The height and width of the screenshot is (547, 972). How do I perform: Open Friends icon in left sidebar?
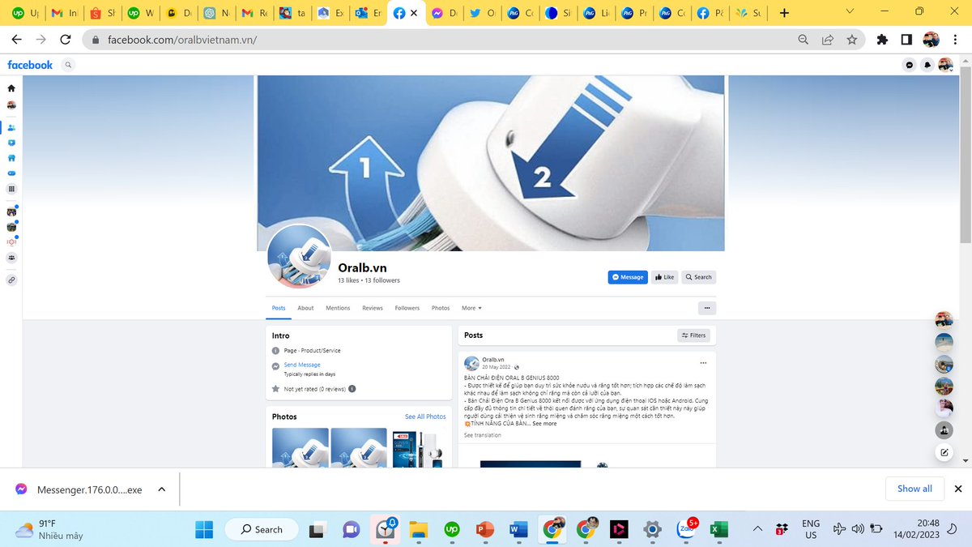(11, 127)
